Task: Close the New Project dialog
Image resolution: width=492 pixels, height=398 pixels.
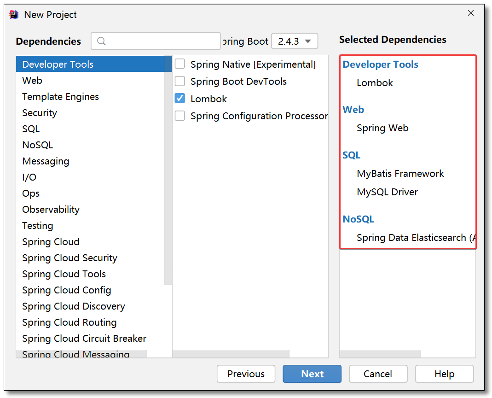Action: [x=471, y=13]
